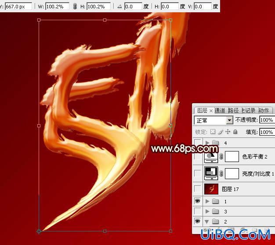Click the left-middle transform handle

[39, 126]
